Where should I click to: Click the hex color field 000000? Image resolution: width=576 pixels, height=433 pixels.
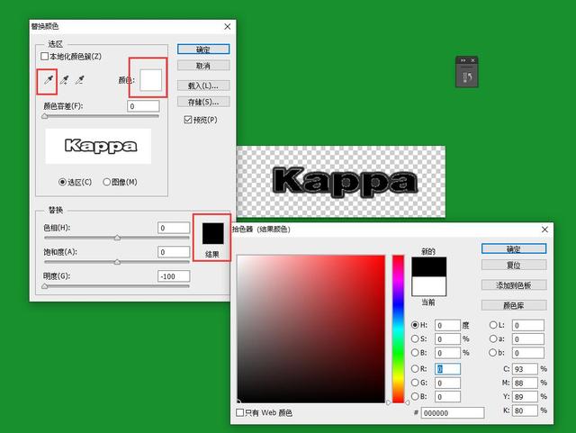[x=453, y=413]
